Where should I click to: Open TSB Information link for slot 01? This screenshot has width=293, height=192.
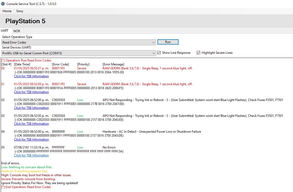[x=31, y=92]
